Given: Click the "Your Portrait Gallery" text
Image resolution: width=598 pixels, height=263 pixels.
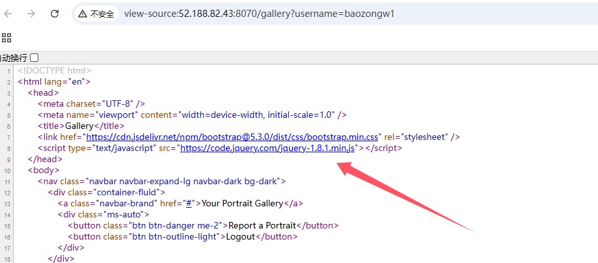Looking at the screenshot, I should [242, 203].
